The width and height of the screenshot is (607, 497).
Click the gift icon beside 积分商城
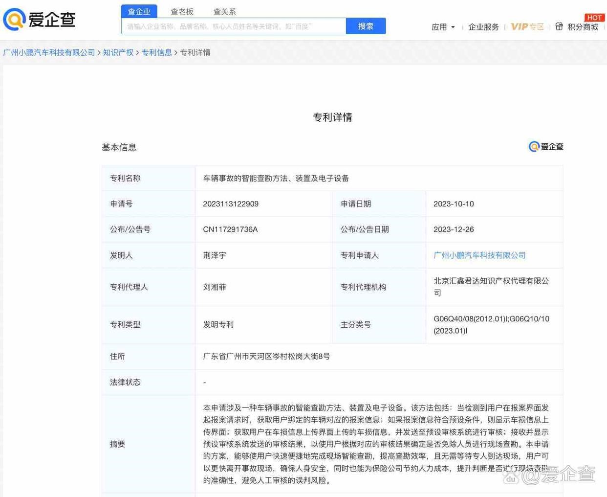click(559, 26)
